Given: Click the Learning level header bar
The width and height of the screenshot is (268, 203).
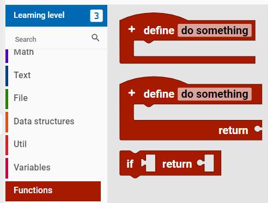Looking at the screenshot, I should (56, 16).
